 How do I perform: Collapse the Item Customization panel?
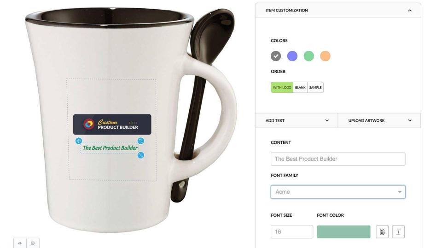(x=410, y=11)
